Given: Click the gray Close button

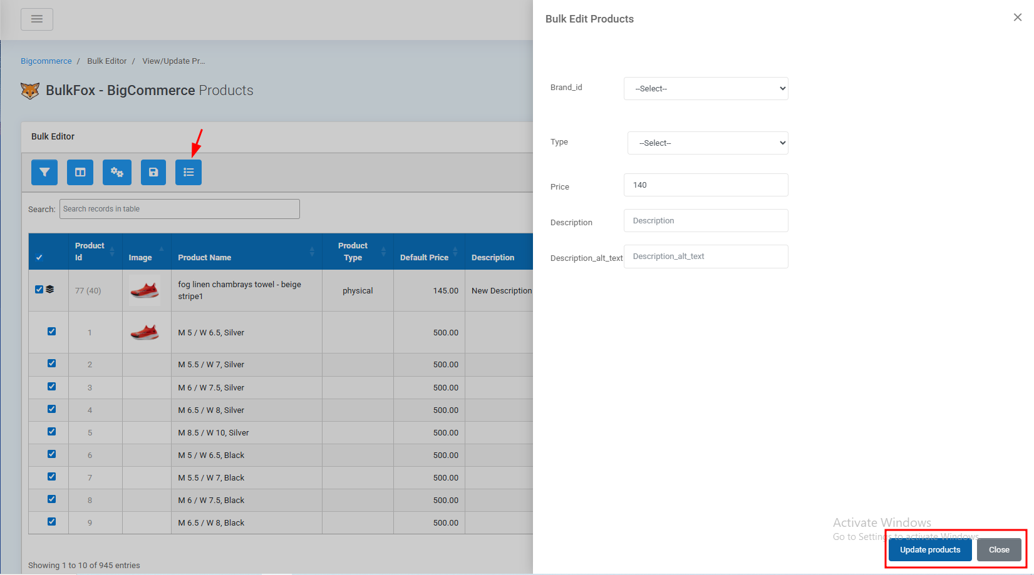Looking at the screenshot, I should (x=999, y=550).
